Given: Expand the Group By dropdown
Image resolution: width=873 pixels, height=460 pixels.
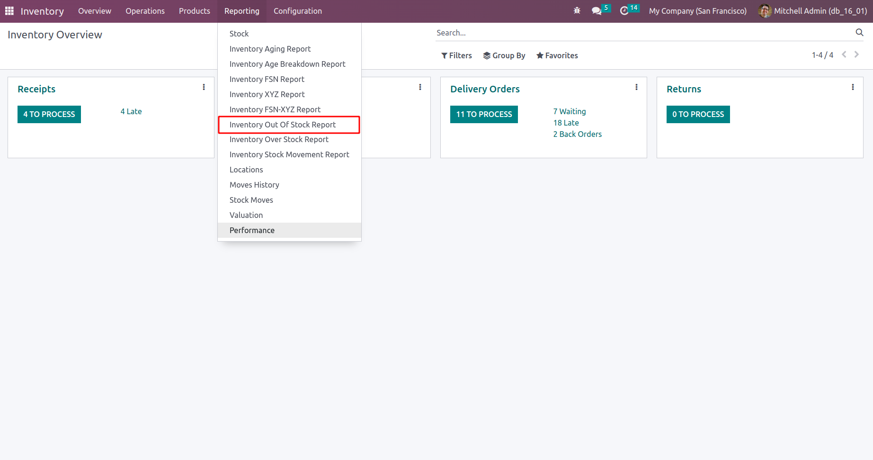Looking at the screenshot, I should [504, 55].
